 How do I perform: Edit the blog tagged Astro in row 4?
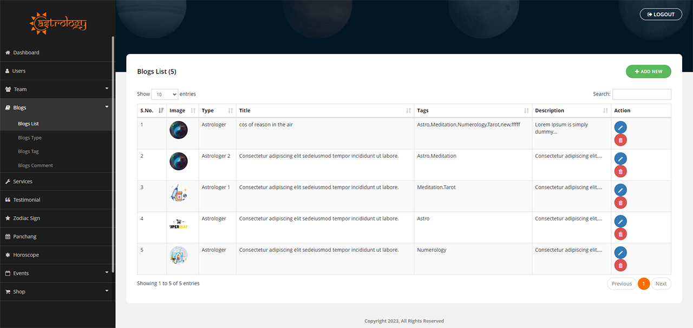tap(620, 222)
